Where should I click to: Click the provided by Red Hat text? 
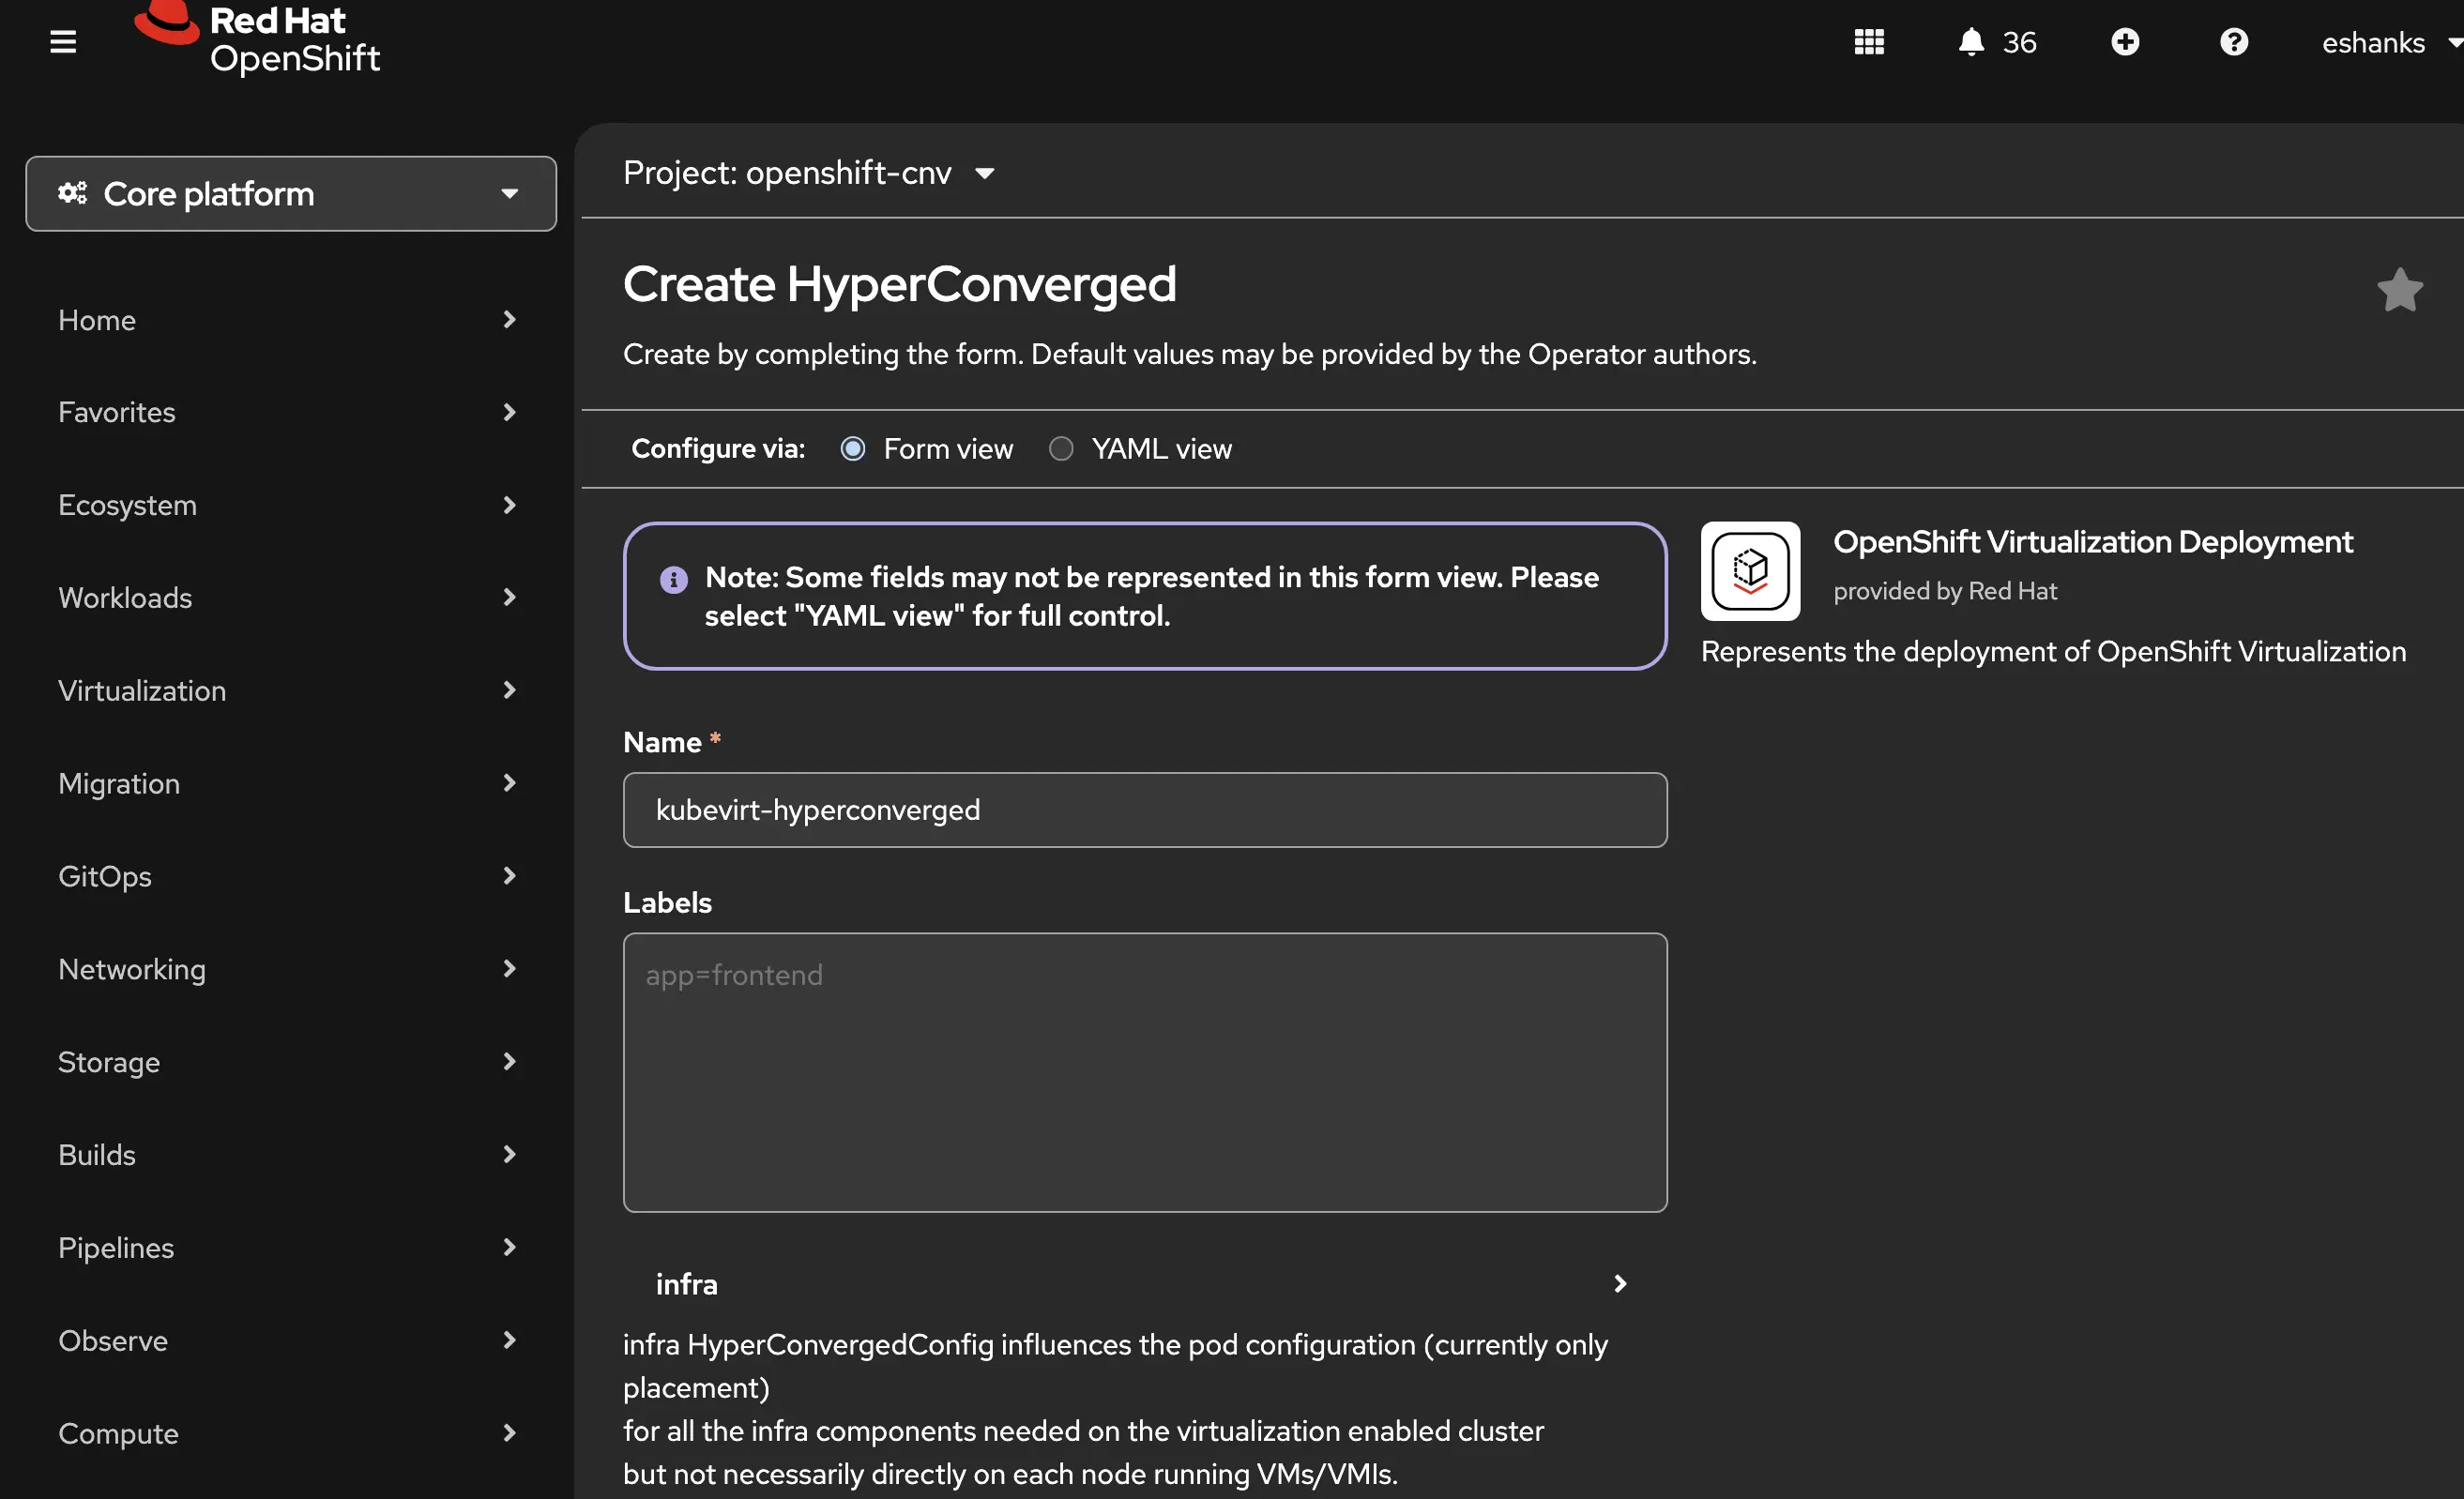(x=1944, y=591)
